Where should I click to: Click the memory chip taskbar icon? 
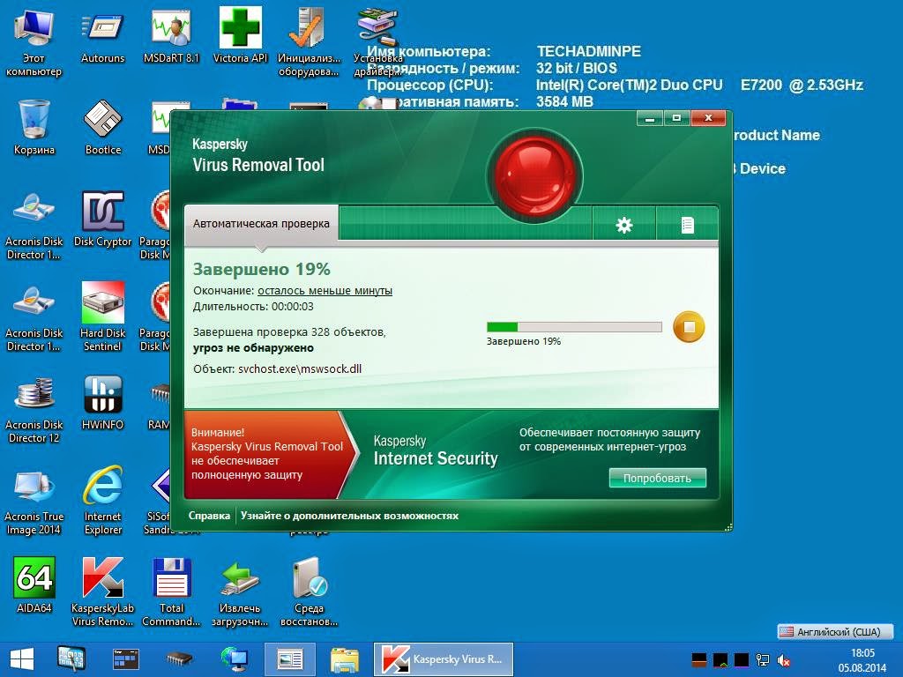[x=179, y=659]
